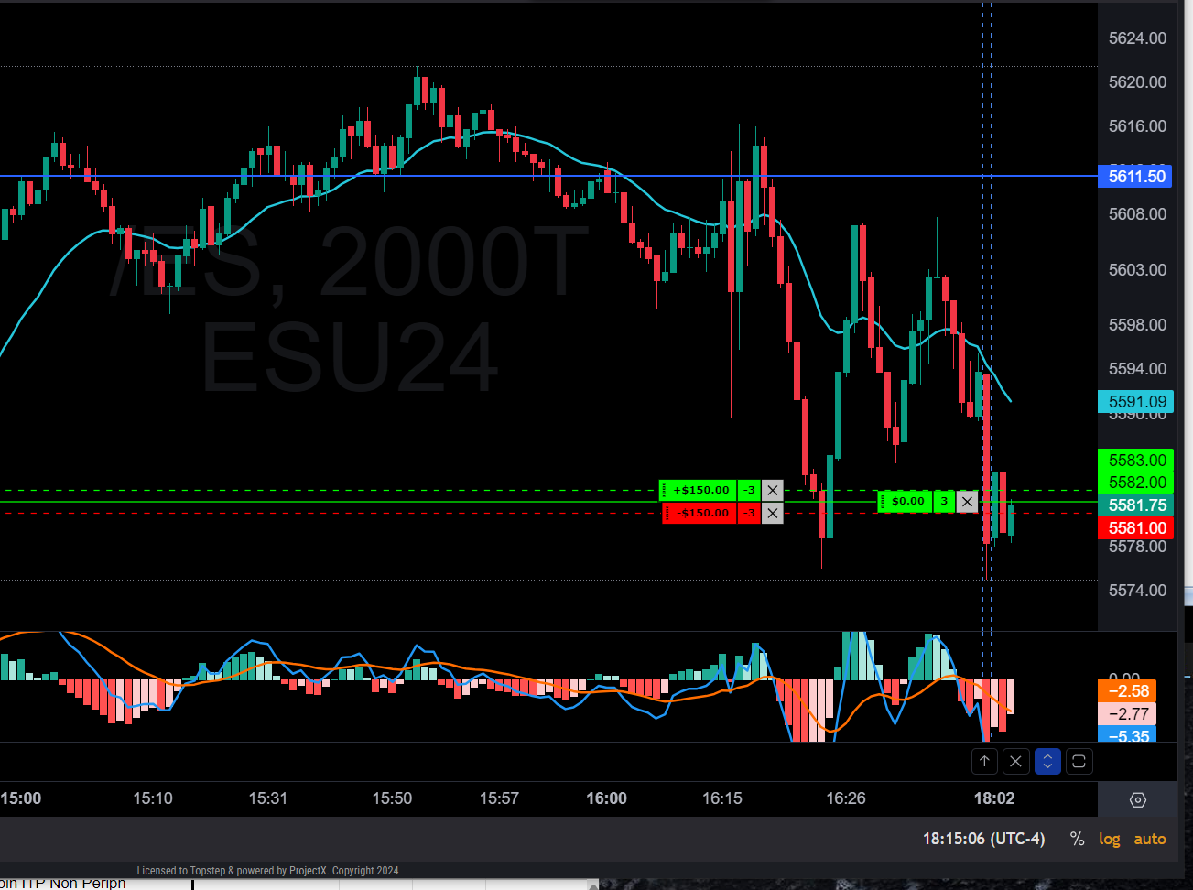Click the 5620.00 price axis label
The width and height of the screenshot is (1193, 890).
coord(1137,82)
